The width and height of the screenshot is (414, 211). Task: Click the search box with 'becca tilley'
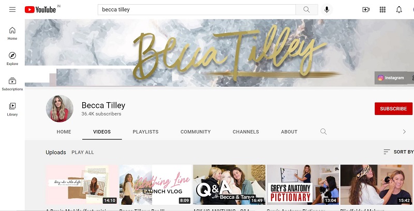pos(197,10)
